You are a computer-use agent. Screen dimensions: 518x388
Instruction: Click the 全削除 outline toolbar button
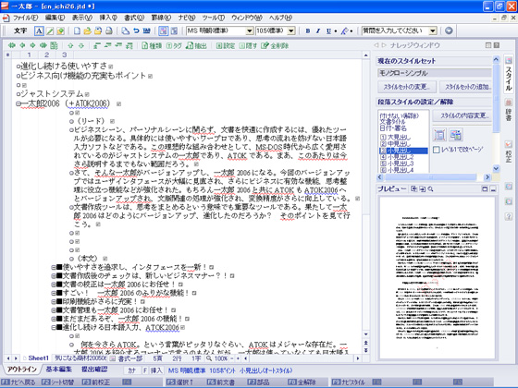pos(275,45)
